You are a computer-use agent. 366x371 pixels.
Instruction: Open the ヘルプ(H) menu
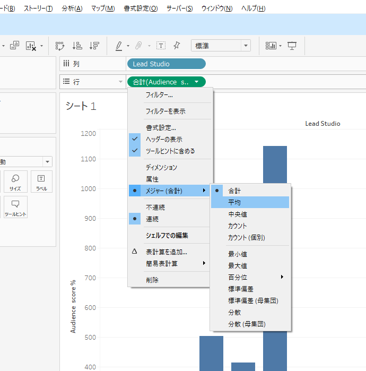coord(253,8)
